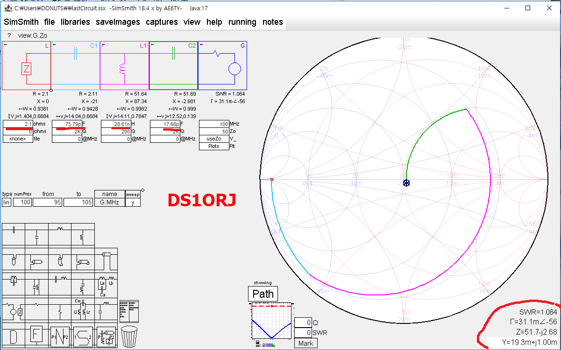This screenshot has width=561, height=350.
Task: Toggle the small corner flag in block L
Action: [x=5, y=44]
